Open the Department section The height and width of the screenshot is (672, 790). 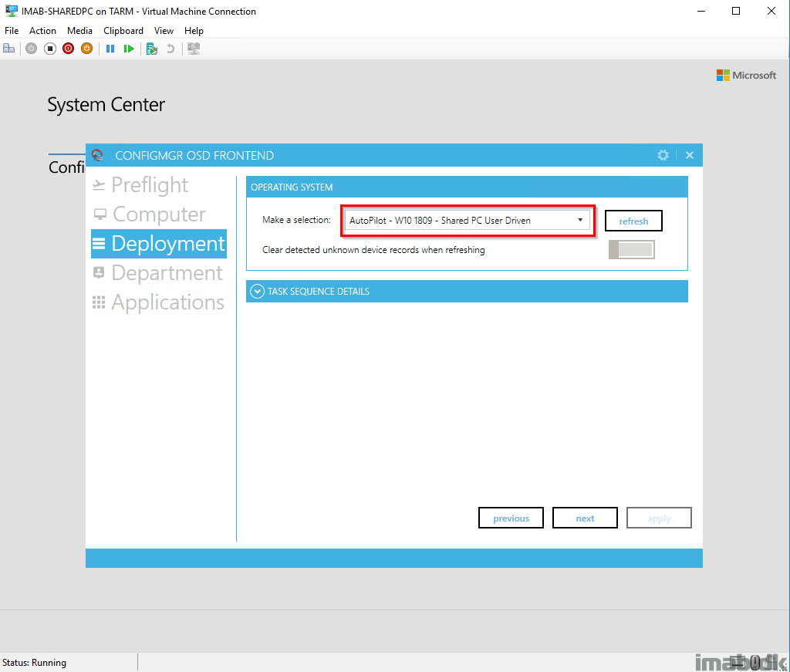157,273
